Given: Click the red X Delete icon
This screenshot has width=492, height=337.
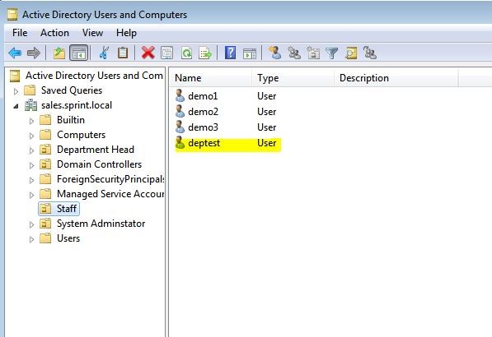Looking at the screenshot, I should coord(148,53).
